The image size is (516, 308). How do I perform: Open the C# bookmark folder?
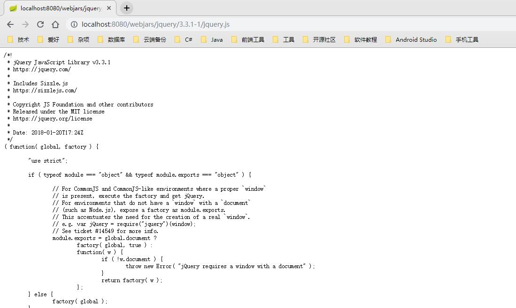coord(183,39)
